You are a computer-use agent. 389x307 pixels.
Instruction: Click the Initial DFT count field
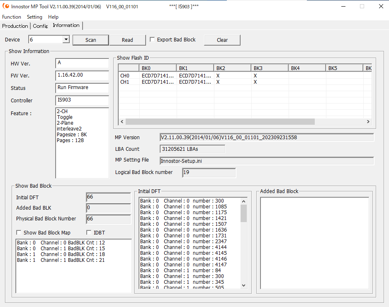108,197
